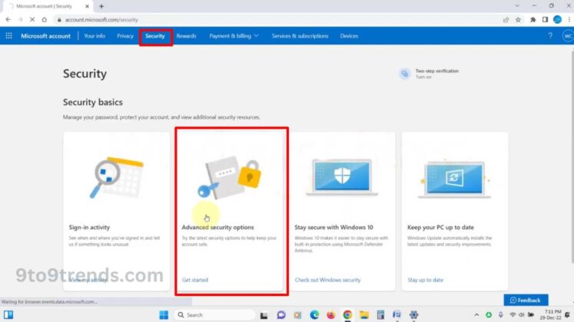Click the page vertical scrollbar
Screen dimensions: 574x322
tap(572, 157)
